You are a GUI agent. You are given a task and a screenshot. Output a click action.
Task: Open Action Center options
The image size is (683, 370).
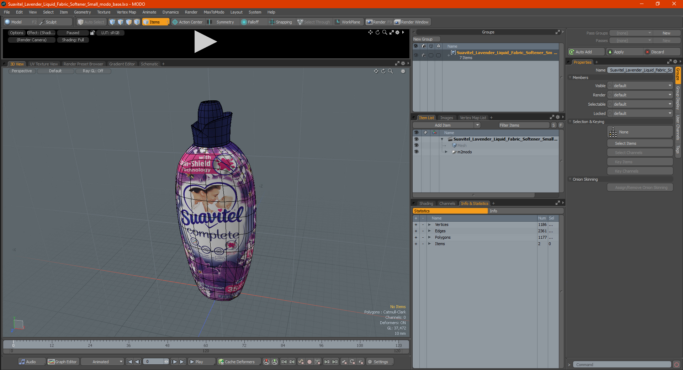click(187, 22)
